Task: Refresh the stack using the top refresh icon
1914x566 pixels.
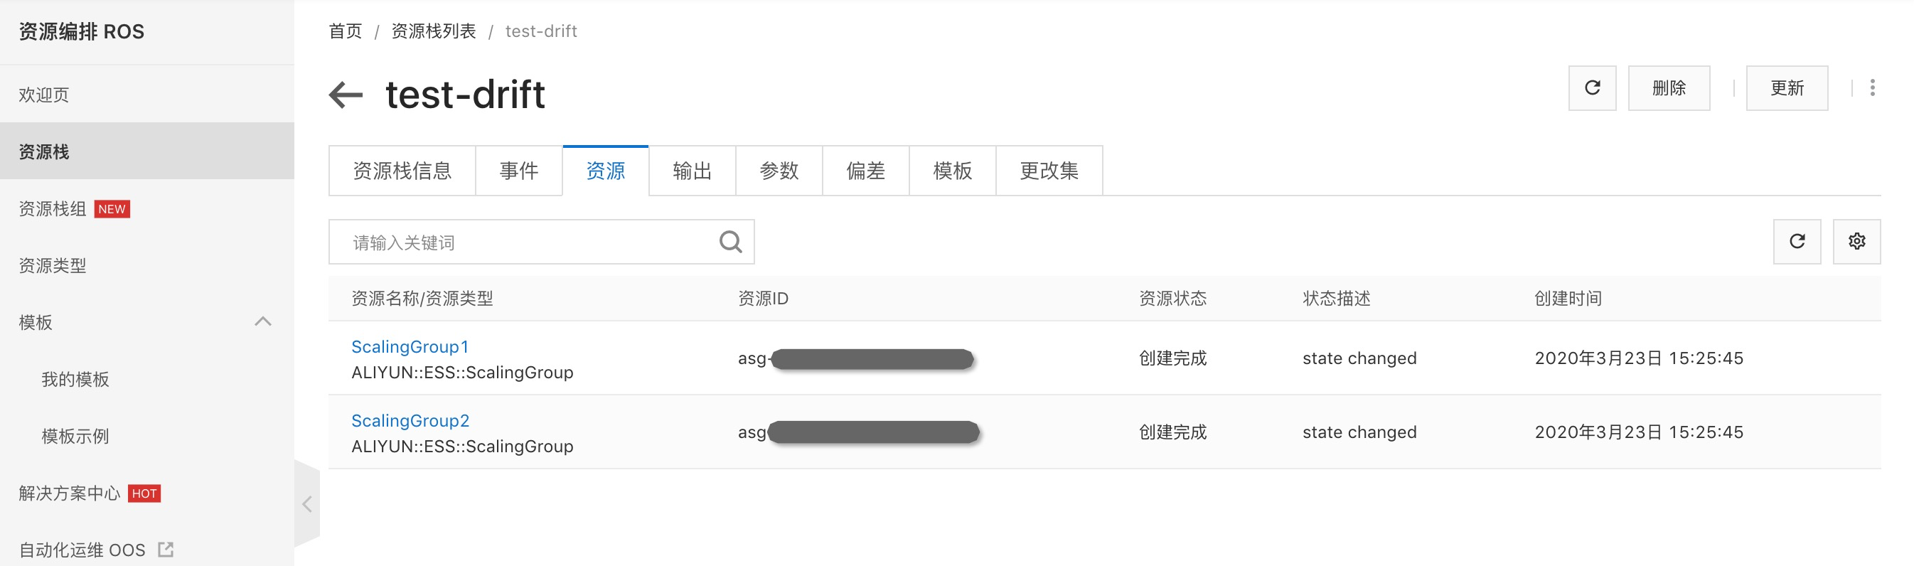Action: (1591, 88)
